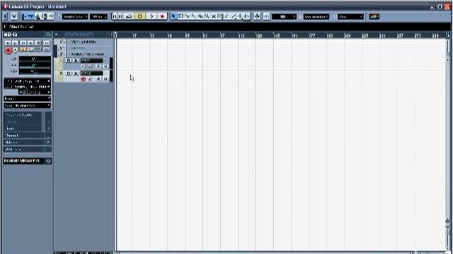Image resolution: width=453 pixels, height=254 pixels.
Task: Click the large red Record Enable in inspector
Action: tap(8, 50)
